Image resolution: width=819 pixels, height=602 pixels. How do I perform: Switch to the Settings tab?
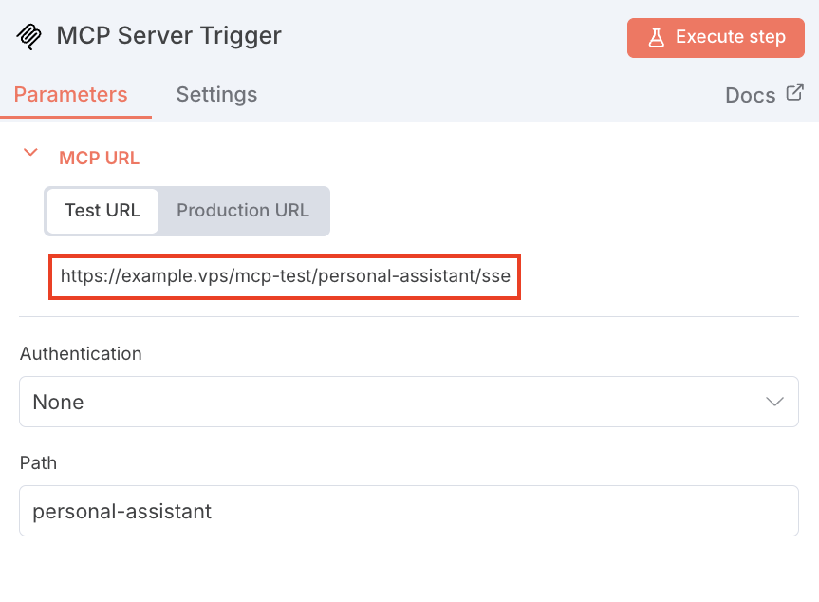click(x=216, y=94)
